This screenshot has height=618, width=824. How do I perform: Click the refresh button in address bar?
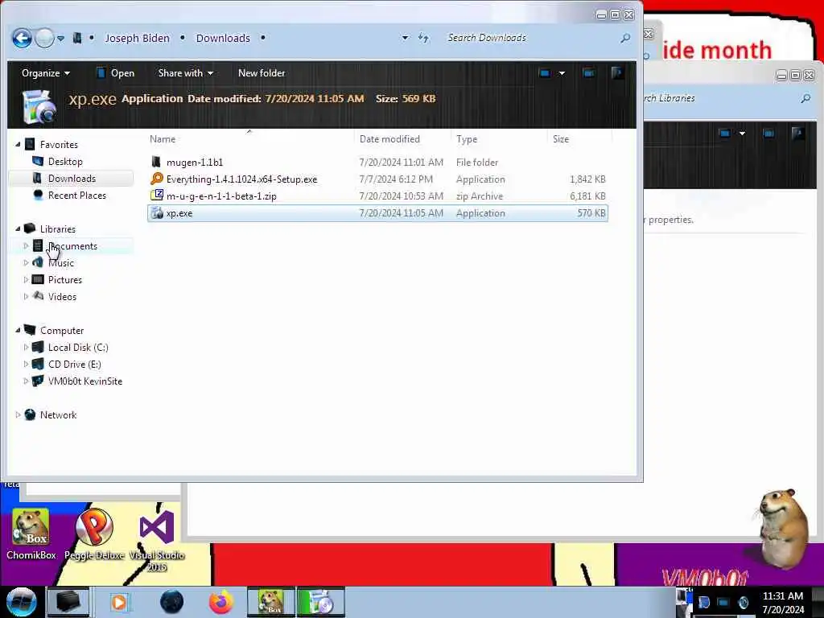pyautogui.click(x=423, y=38)
